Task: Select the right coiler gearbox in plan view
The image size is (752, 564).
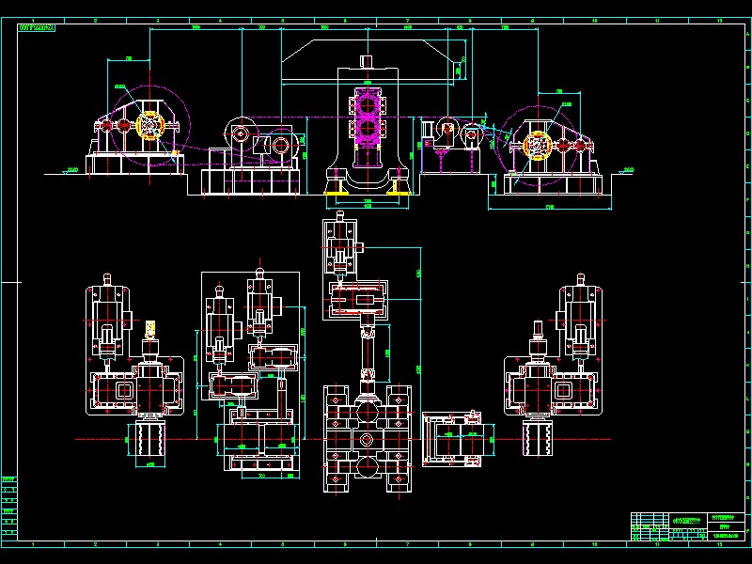Action: tap(553, 389)
